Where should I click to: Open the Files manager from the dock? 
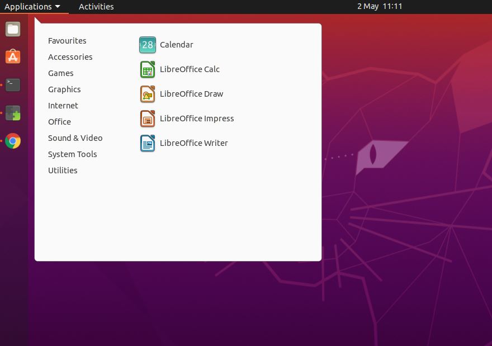12,29
